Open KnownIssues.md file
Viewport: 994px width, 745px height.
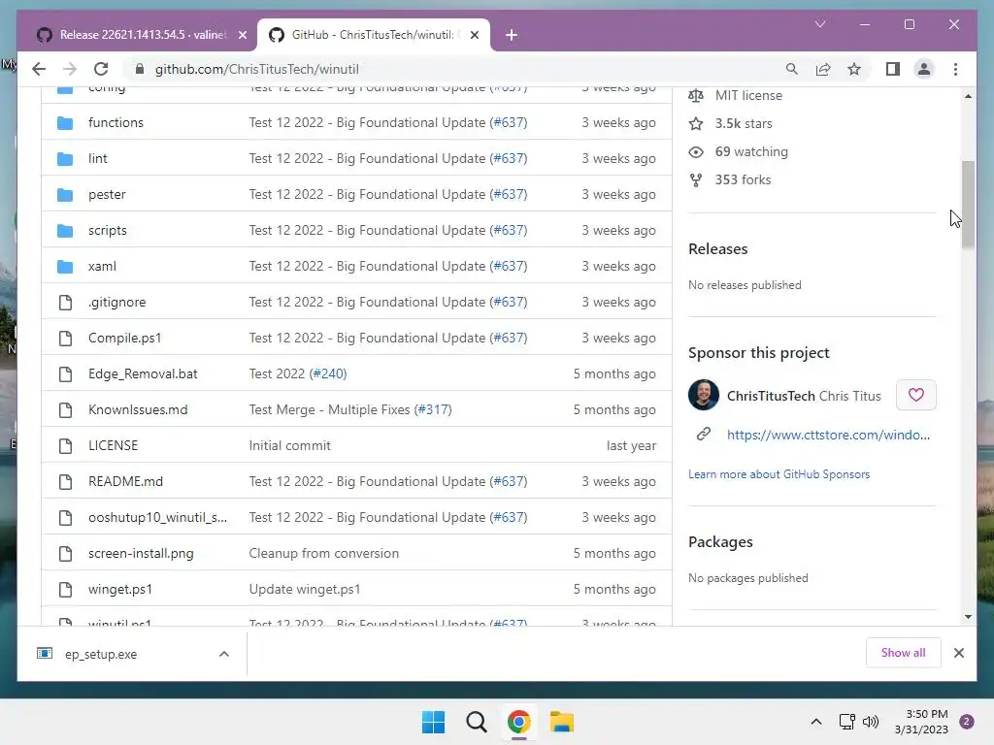click(x=138, y=410)
